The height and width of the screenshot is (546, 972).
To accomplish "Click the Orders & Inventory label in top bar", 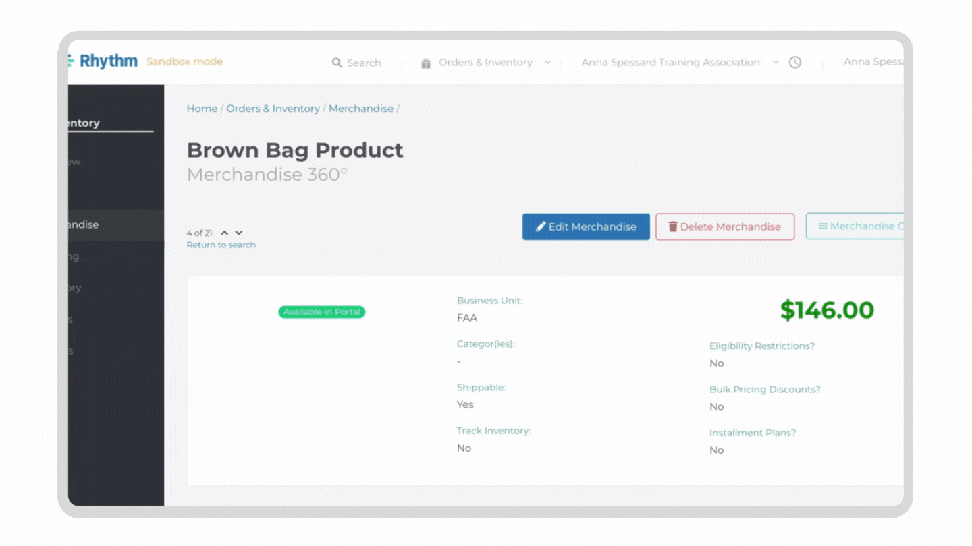I will click(485, 62).
